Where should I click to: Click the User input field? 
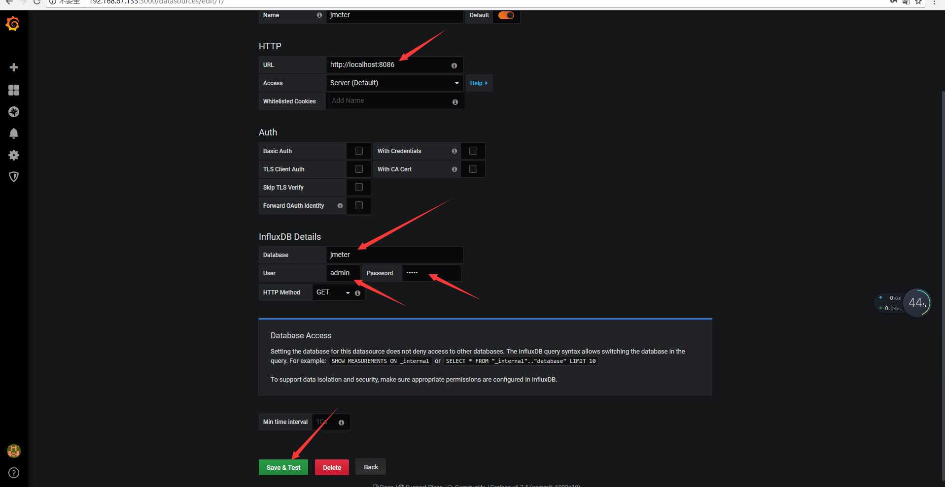[343, 273]
